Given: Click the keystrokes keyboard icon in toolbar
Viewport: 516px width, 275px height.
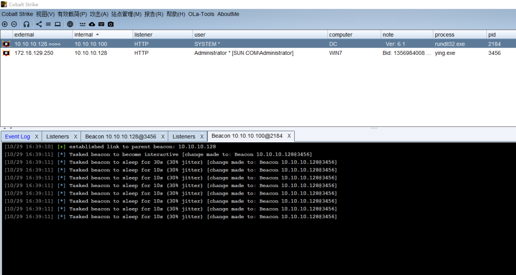Looking at the screenshot, I should pyautogui.click(x=101, y=24).
